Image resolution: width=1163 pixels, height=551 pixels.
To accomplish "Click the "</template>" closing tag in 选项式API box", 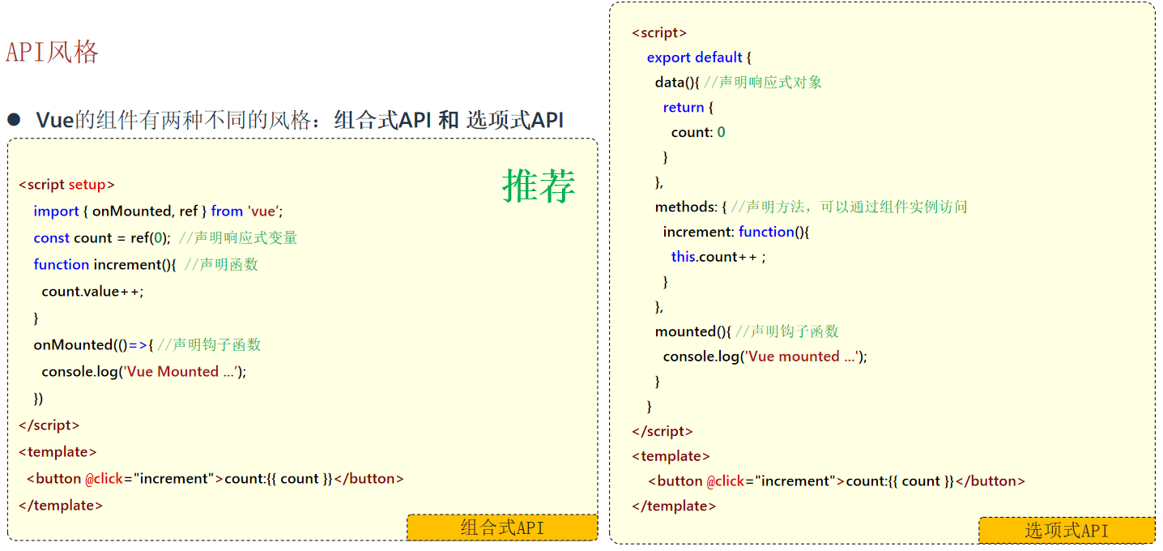I will click(674, 506).
